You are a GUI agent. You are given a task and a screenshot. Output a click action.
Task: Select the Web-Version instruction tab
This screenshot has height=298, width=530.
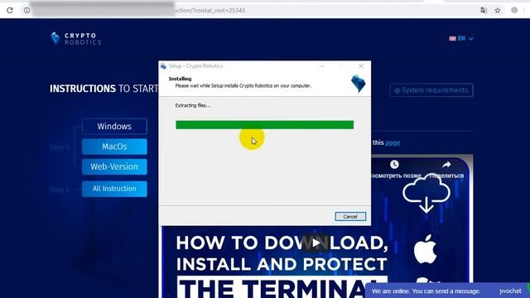pos(114,166)
